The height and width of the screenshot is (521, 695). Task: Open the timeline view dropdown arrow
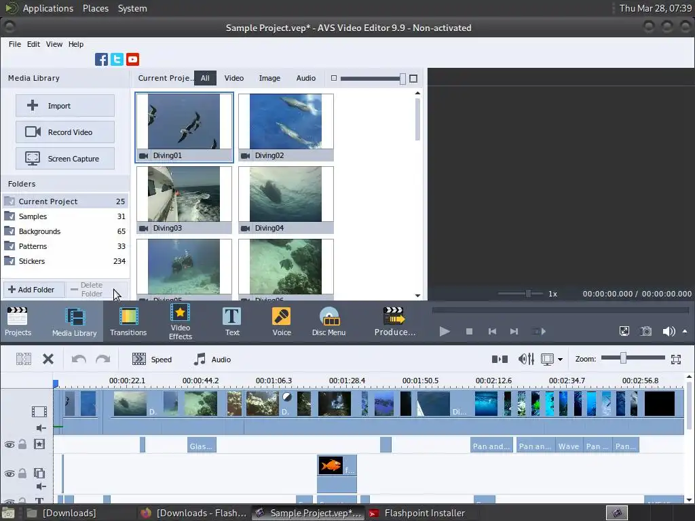point(560,360)
